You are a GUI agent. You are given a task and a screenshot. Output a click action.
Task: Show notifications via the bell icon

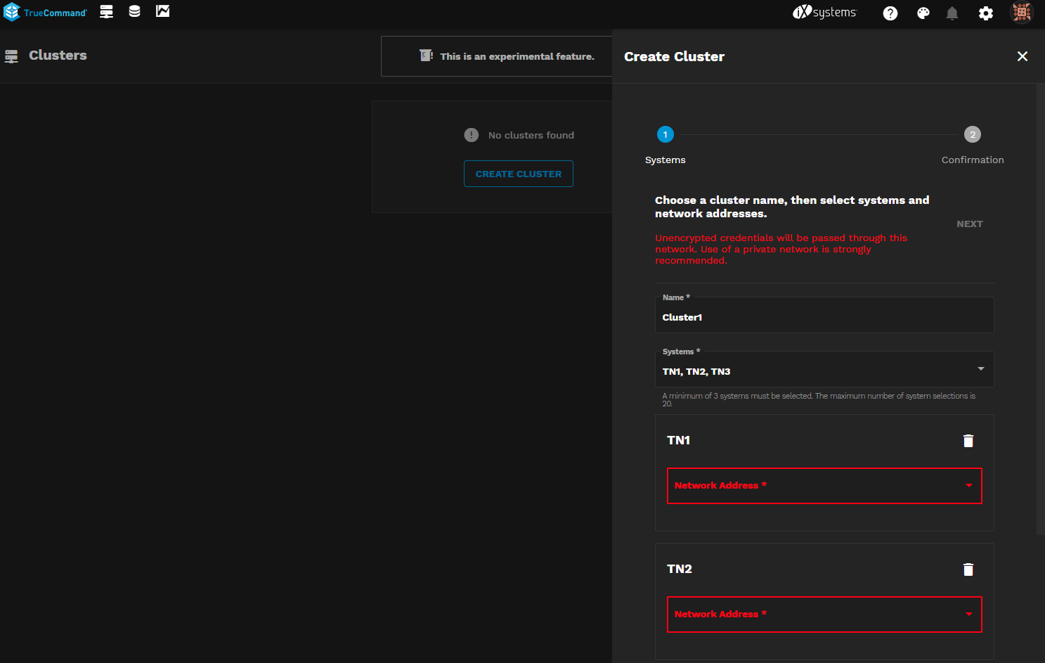tap(952, 13)
